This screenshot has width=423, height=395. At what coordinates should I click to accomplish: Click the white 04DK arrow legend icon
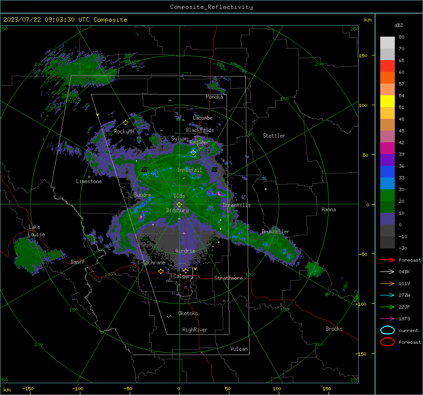tap(387, 272)
